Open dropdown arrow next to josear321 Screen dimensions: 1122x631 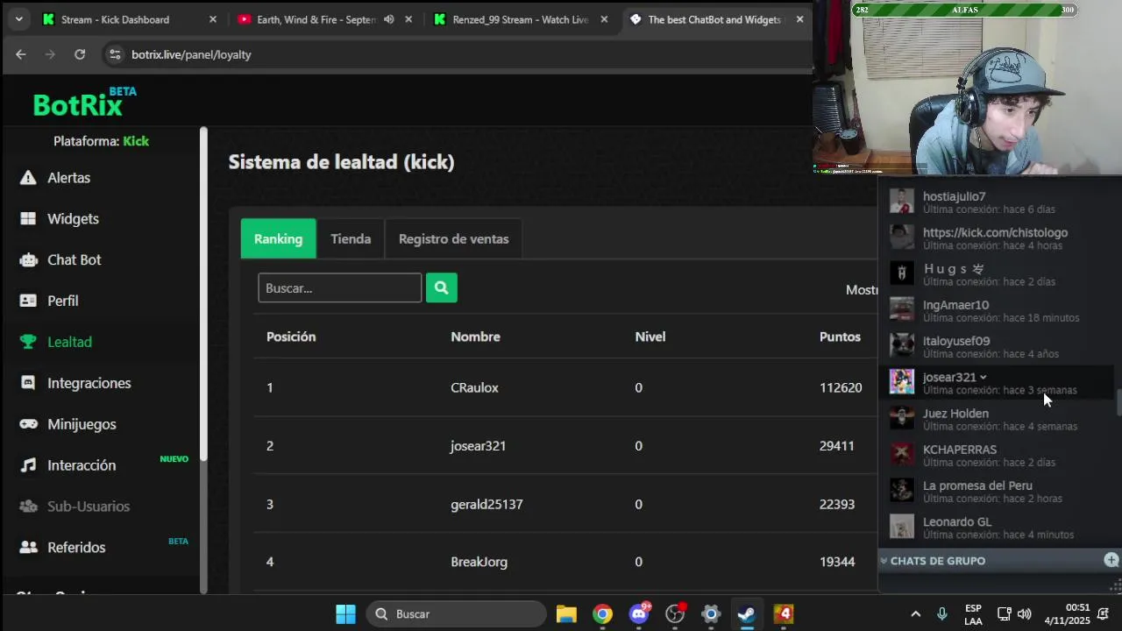pyautogui.click(x=983, y=378)
